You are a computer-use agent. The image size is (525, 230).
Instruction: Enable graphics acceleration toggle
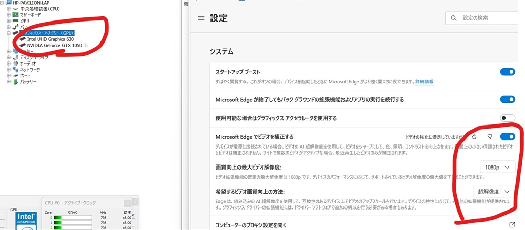coord(507,118)
